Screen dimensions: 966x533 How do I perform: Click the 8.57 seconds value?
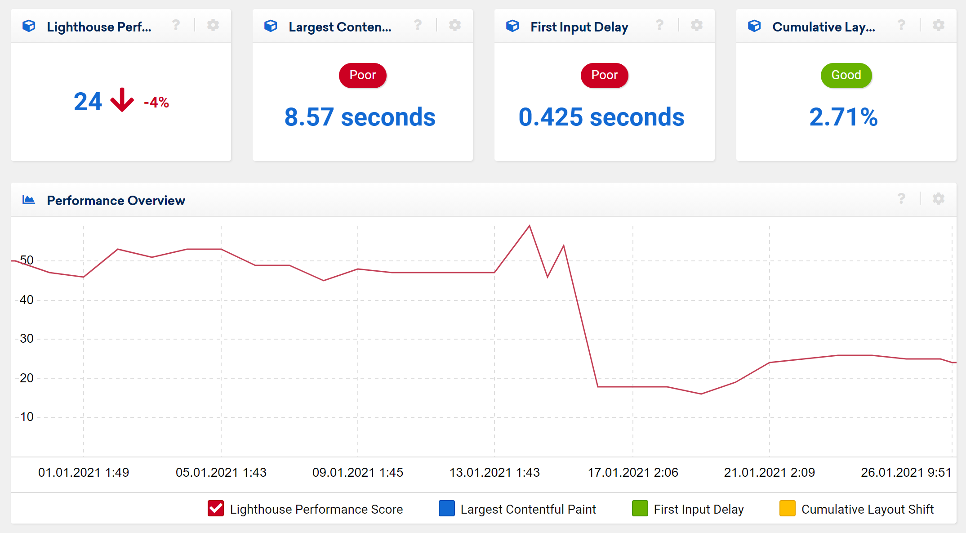tap(360, 117)
